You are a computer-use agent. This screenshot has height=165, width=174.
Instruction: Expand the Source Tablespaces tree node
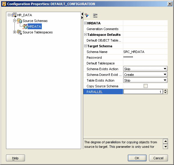(x=14, y=32)
